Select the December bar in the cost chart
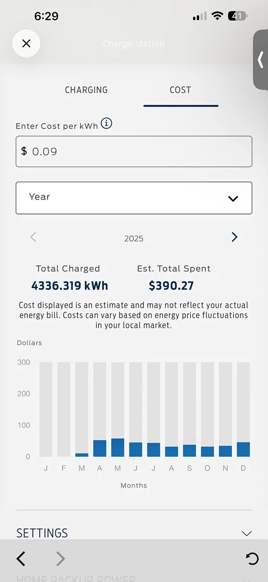The width and height of the screenshot is (268, 582). click(243, 448)
